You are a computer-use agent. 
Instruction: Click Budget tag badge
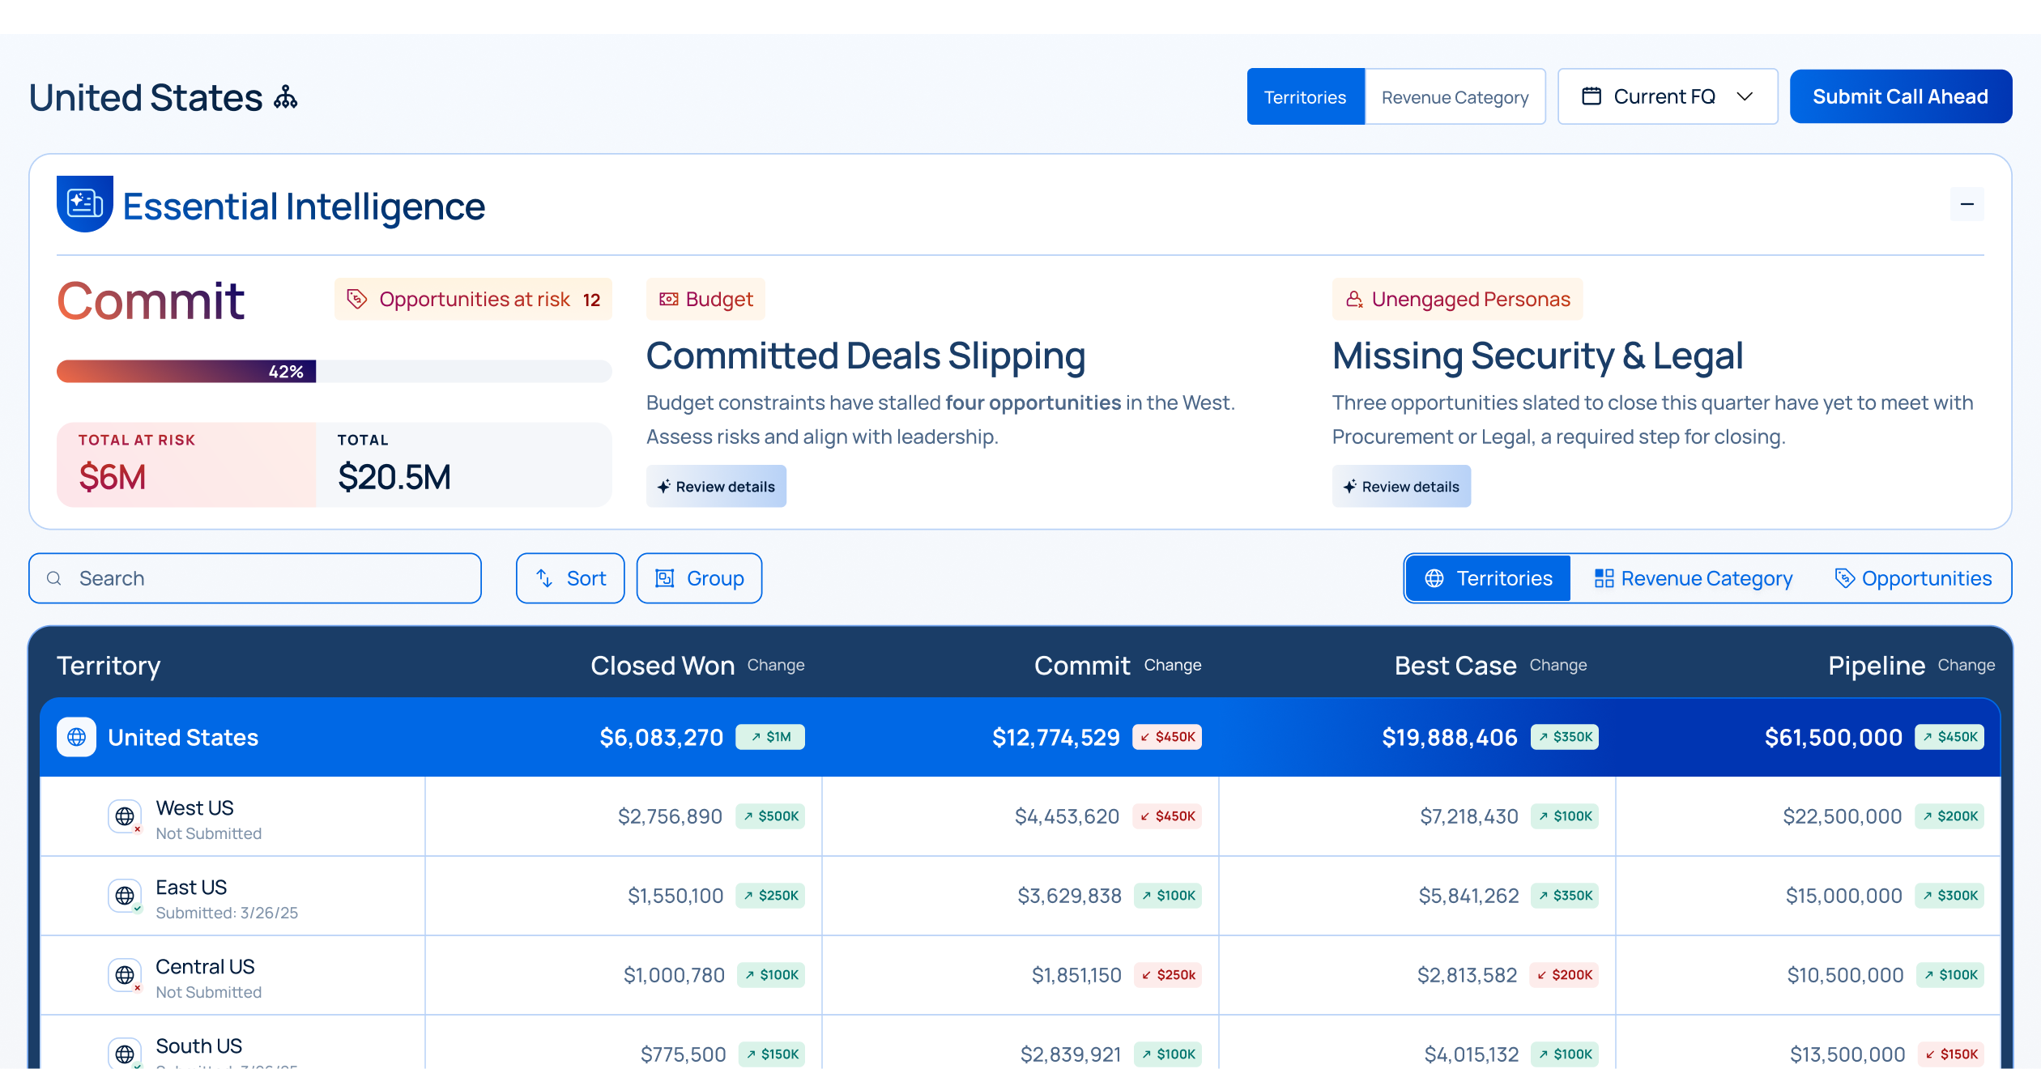point(705,300)
